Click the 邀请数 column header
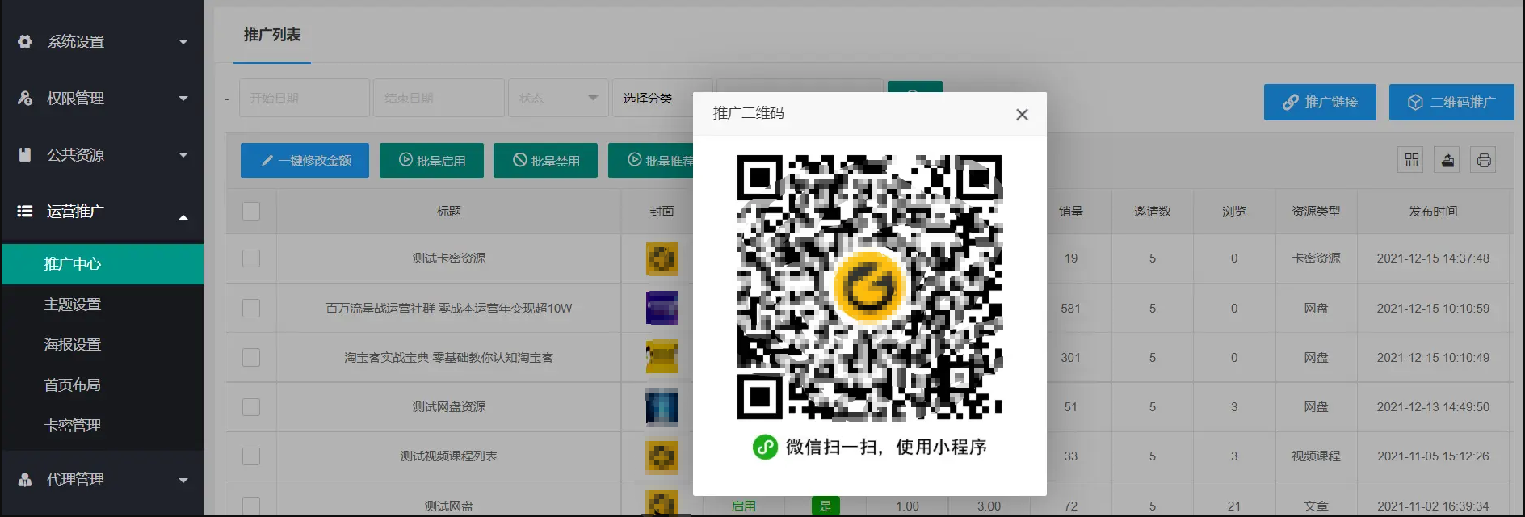 coord(1153,211)
